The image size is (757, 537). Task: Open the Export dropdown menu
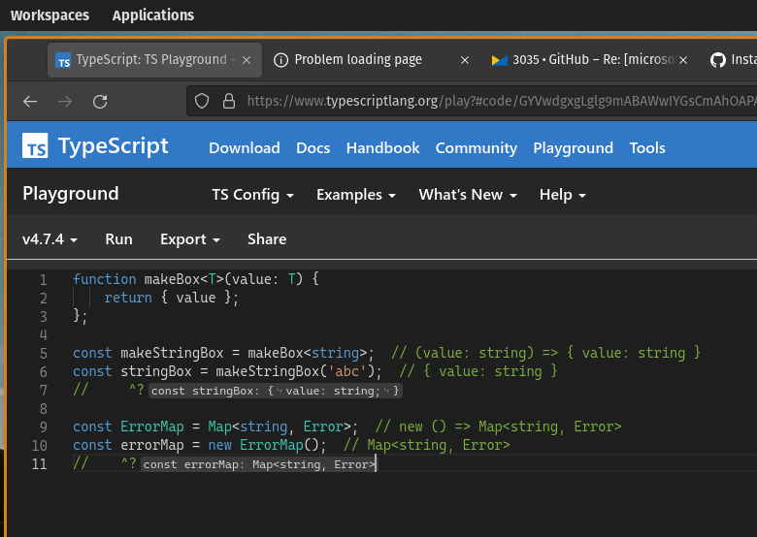coord(190,239)
